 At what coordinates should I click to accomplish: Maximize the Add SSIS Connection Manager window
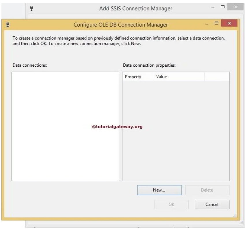point(222,7)
